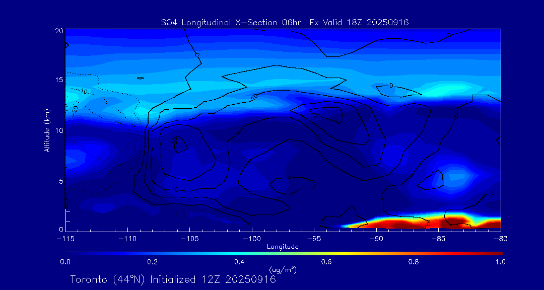Select the colorbar value 0.0
The height and width of the screenshot is (290, 544).
point(65,262)
